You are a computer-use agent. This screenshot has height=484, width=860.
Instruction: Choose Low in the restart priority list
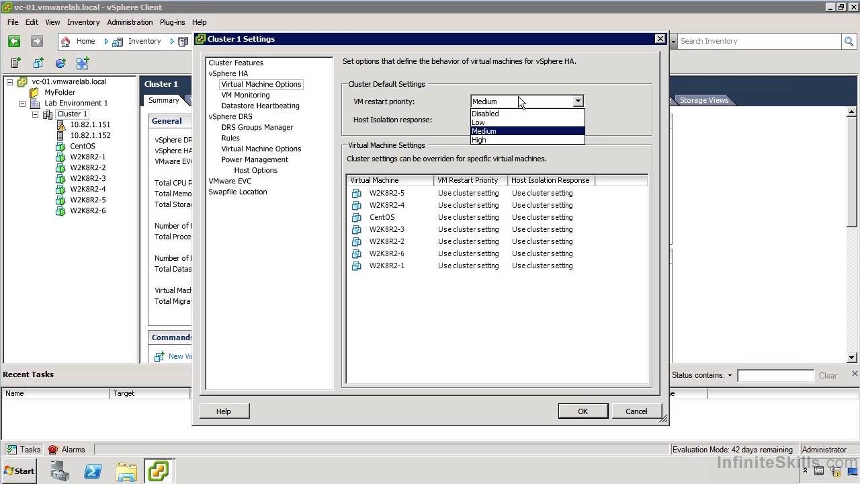point(527,122)
